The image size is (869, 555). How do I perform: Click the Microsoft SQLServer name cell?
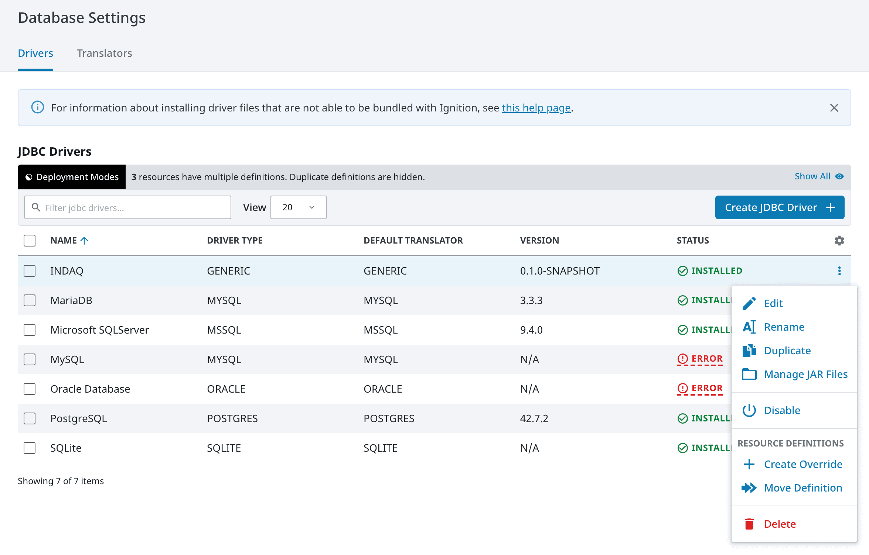click(x=100, y=330)
